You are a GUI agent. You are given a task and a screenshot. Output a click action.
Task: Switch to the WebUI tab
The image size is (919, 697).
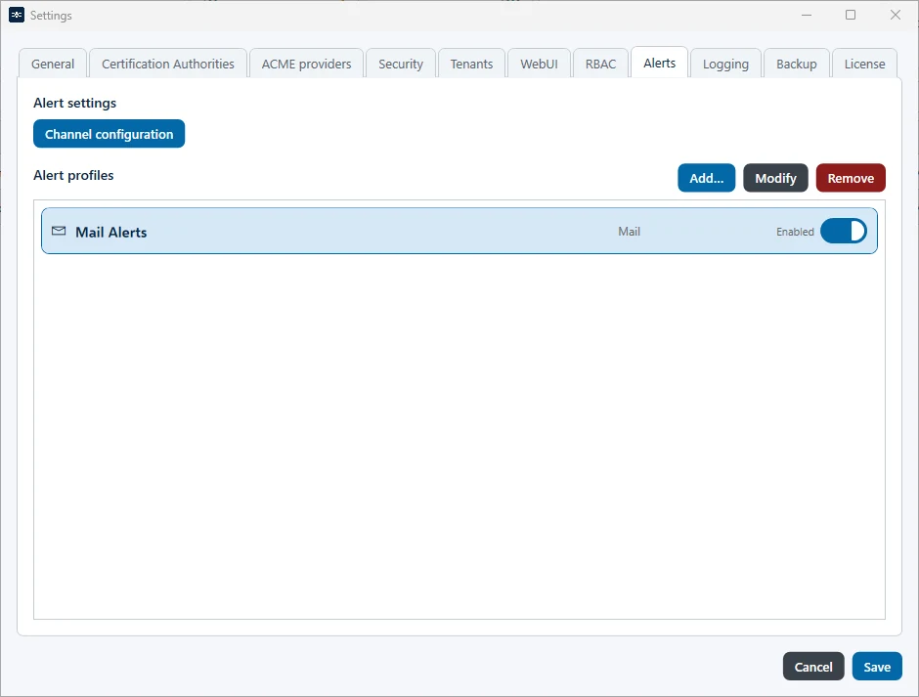coord(540,64)
